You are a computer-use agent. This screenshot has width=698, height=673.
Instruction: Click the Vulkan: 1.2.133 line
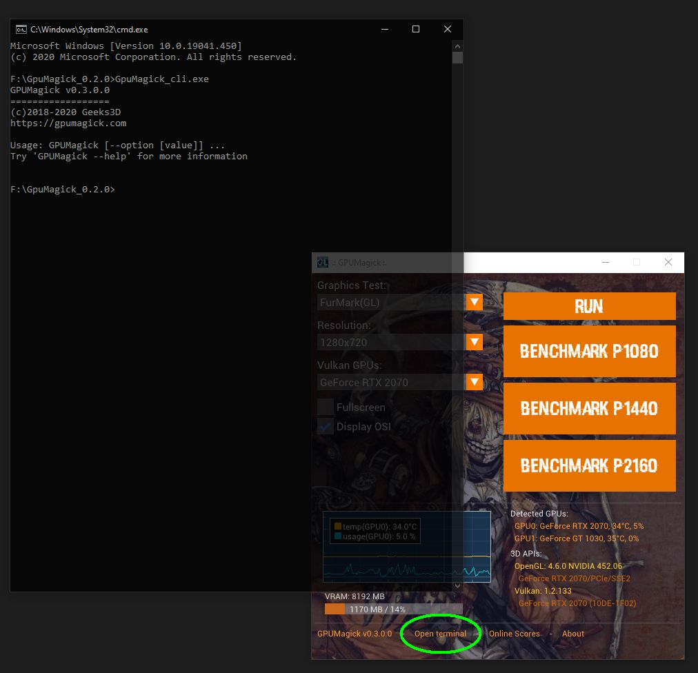(543, 591)
